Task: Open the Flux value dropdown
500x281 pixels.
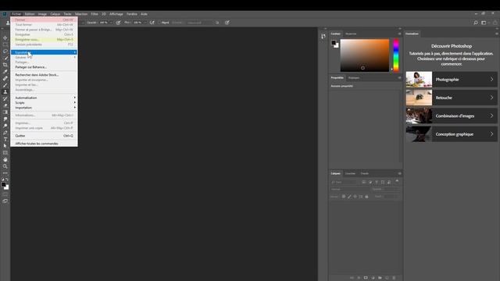Action: click(145, 23)
